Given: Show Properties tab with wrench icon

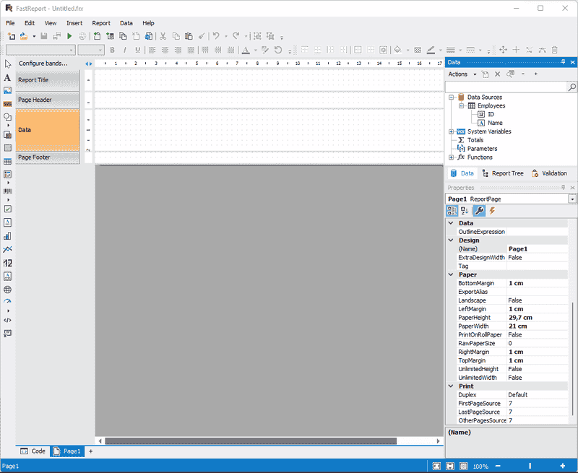Looking at the screenshot, I should (479, 211).
